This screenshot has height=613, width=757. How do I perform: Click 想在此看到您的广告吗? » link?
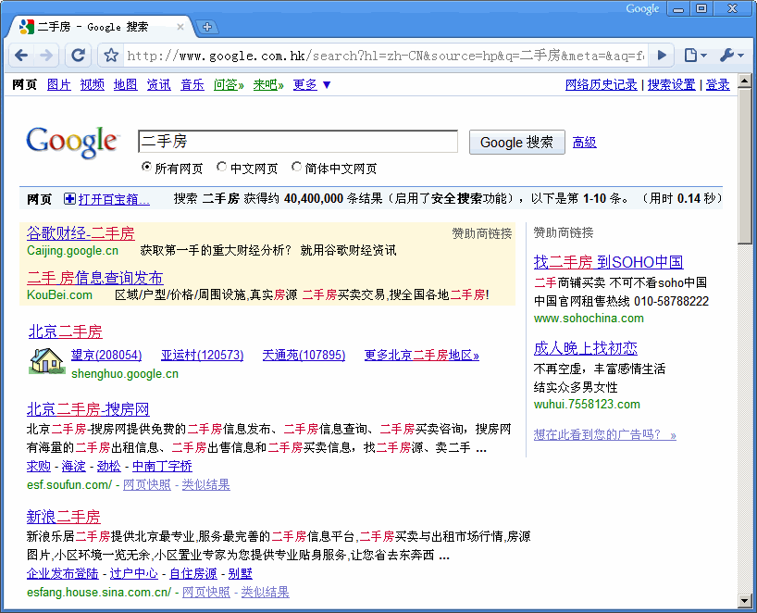[x=605, y=435]
